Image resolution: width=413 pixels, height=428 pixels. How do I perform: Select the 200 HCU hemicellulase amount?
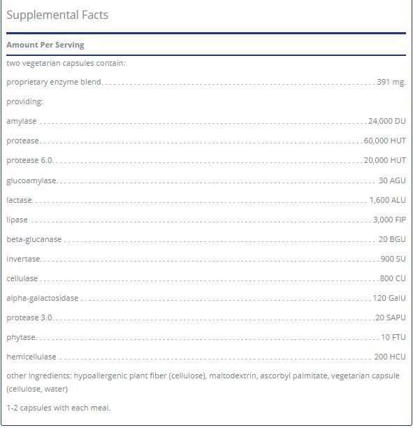[x=390, y=357]
